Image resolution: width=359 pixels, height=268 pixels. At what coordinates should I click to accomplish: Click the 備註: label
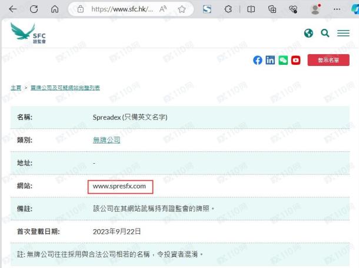pyautogui.click(x=25, y=209)
